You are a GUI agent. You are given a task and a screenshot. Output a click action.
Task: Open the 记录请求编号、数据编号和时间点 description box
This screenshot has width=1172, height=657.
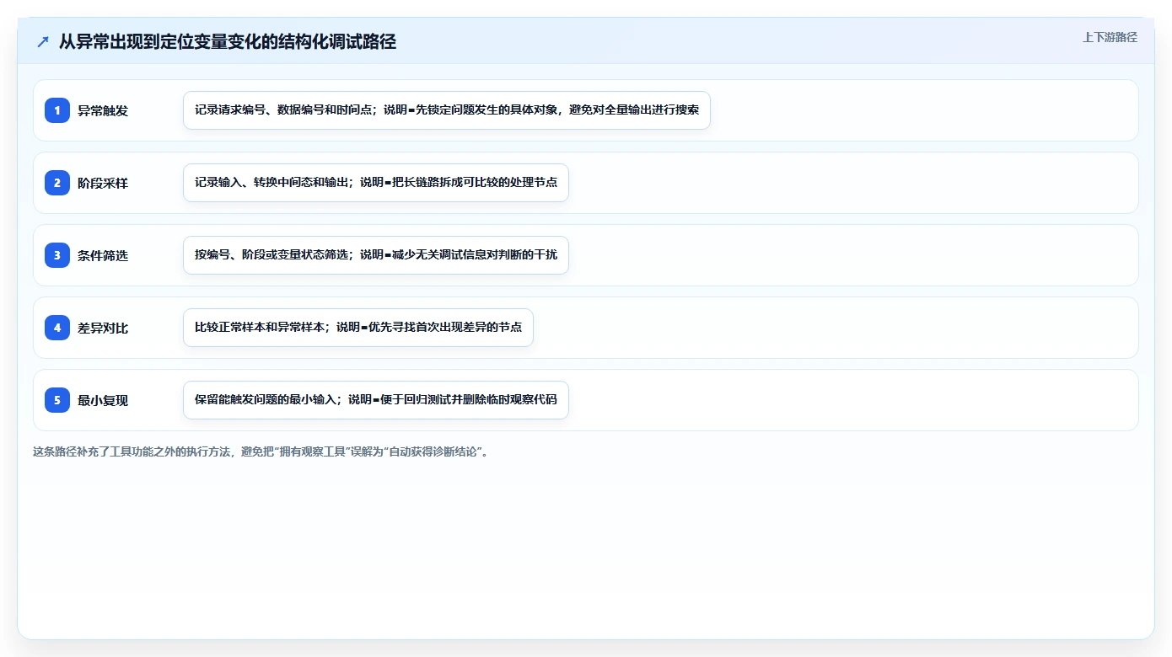click(447, 110)
